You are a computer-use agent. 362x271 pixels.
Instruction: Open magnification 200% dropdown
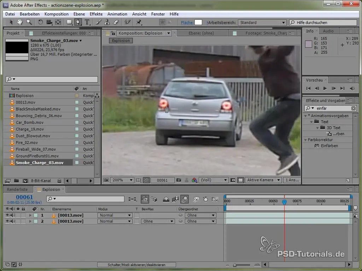point(122,180)
